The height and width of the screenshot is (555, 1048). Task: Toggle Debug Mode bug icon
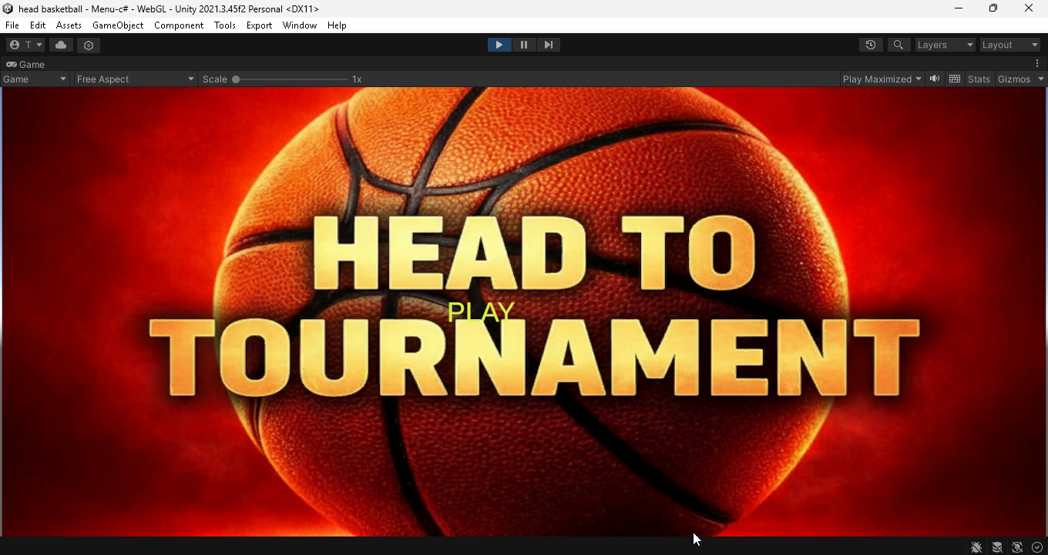pyautogui.click(x=976, y=547)
